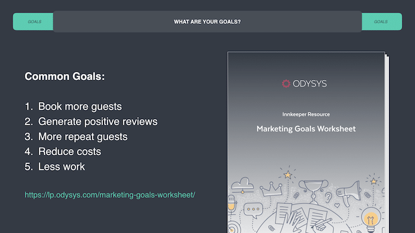
Task: Select the WHAT ARE YOUR GOALS? header bar
Action: (x=207, y=22)
